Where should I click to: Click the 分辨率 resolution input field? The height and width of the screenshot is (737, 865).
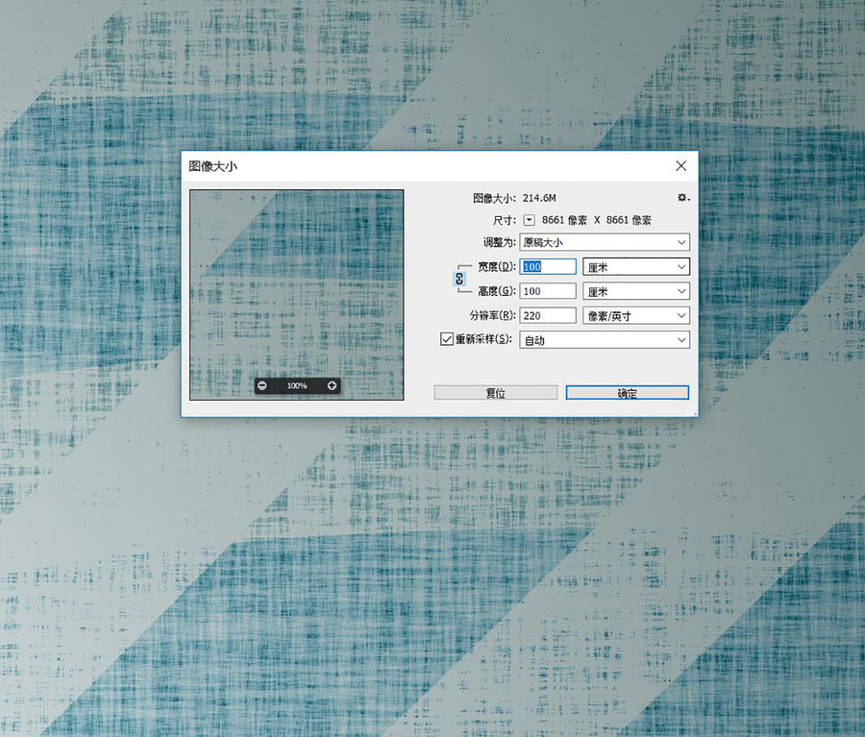(548, 315)
